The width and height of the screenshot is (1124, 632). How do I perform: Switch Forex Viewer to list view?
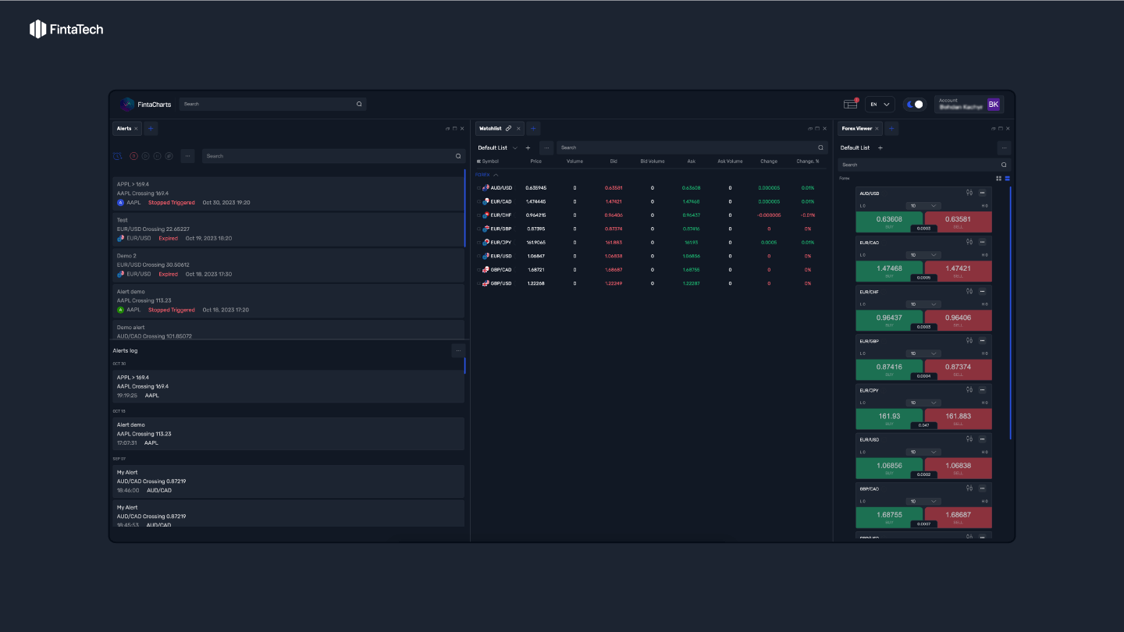[x=1007, y=179]
